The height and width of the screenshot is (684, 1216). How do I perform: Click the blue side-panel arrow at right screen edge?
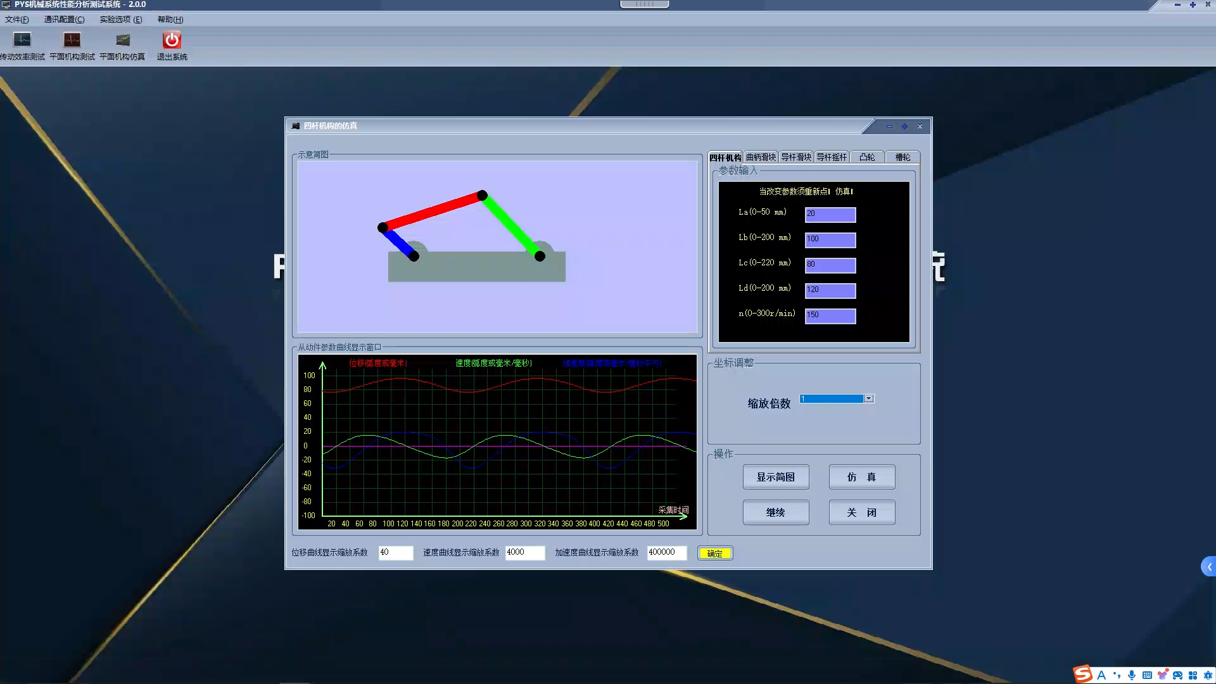pyautogui.click(x=1208, y=566)
